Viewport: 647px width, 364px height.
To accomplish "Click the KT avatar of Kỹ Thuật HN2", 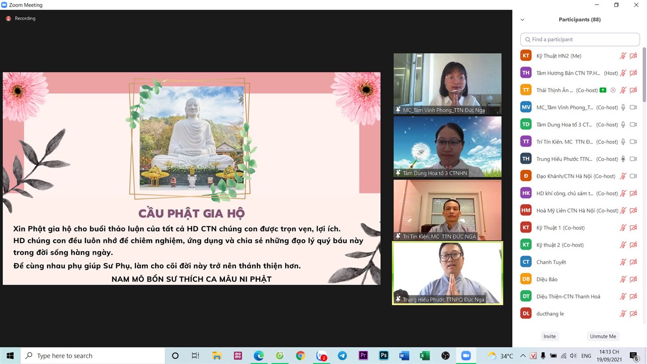I will pos(526,56).
